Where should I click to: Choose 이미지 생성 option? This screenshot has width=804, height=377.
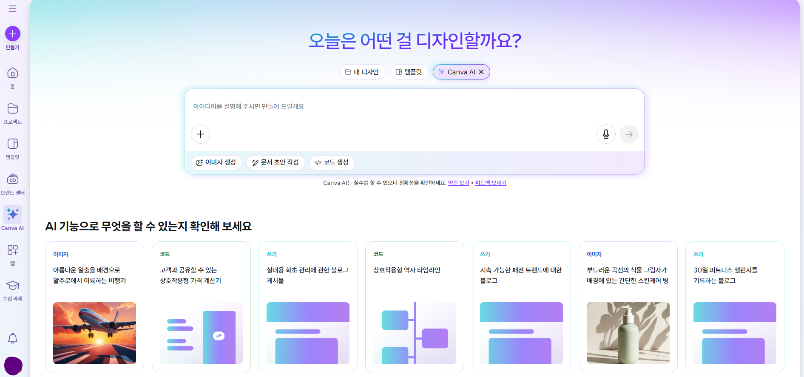(x=216, y=162)
